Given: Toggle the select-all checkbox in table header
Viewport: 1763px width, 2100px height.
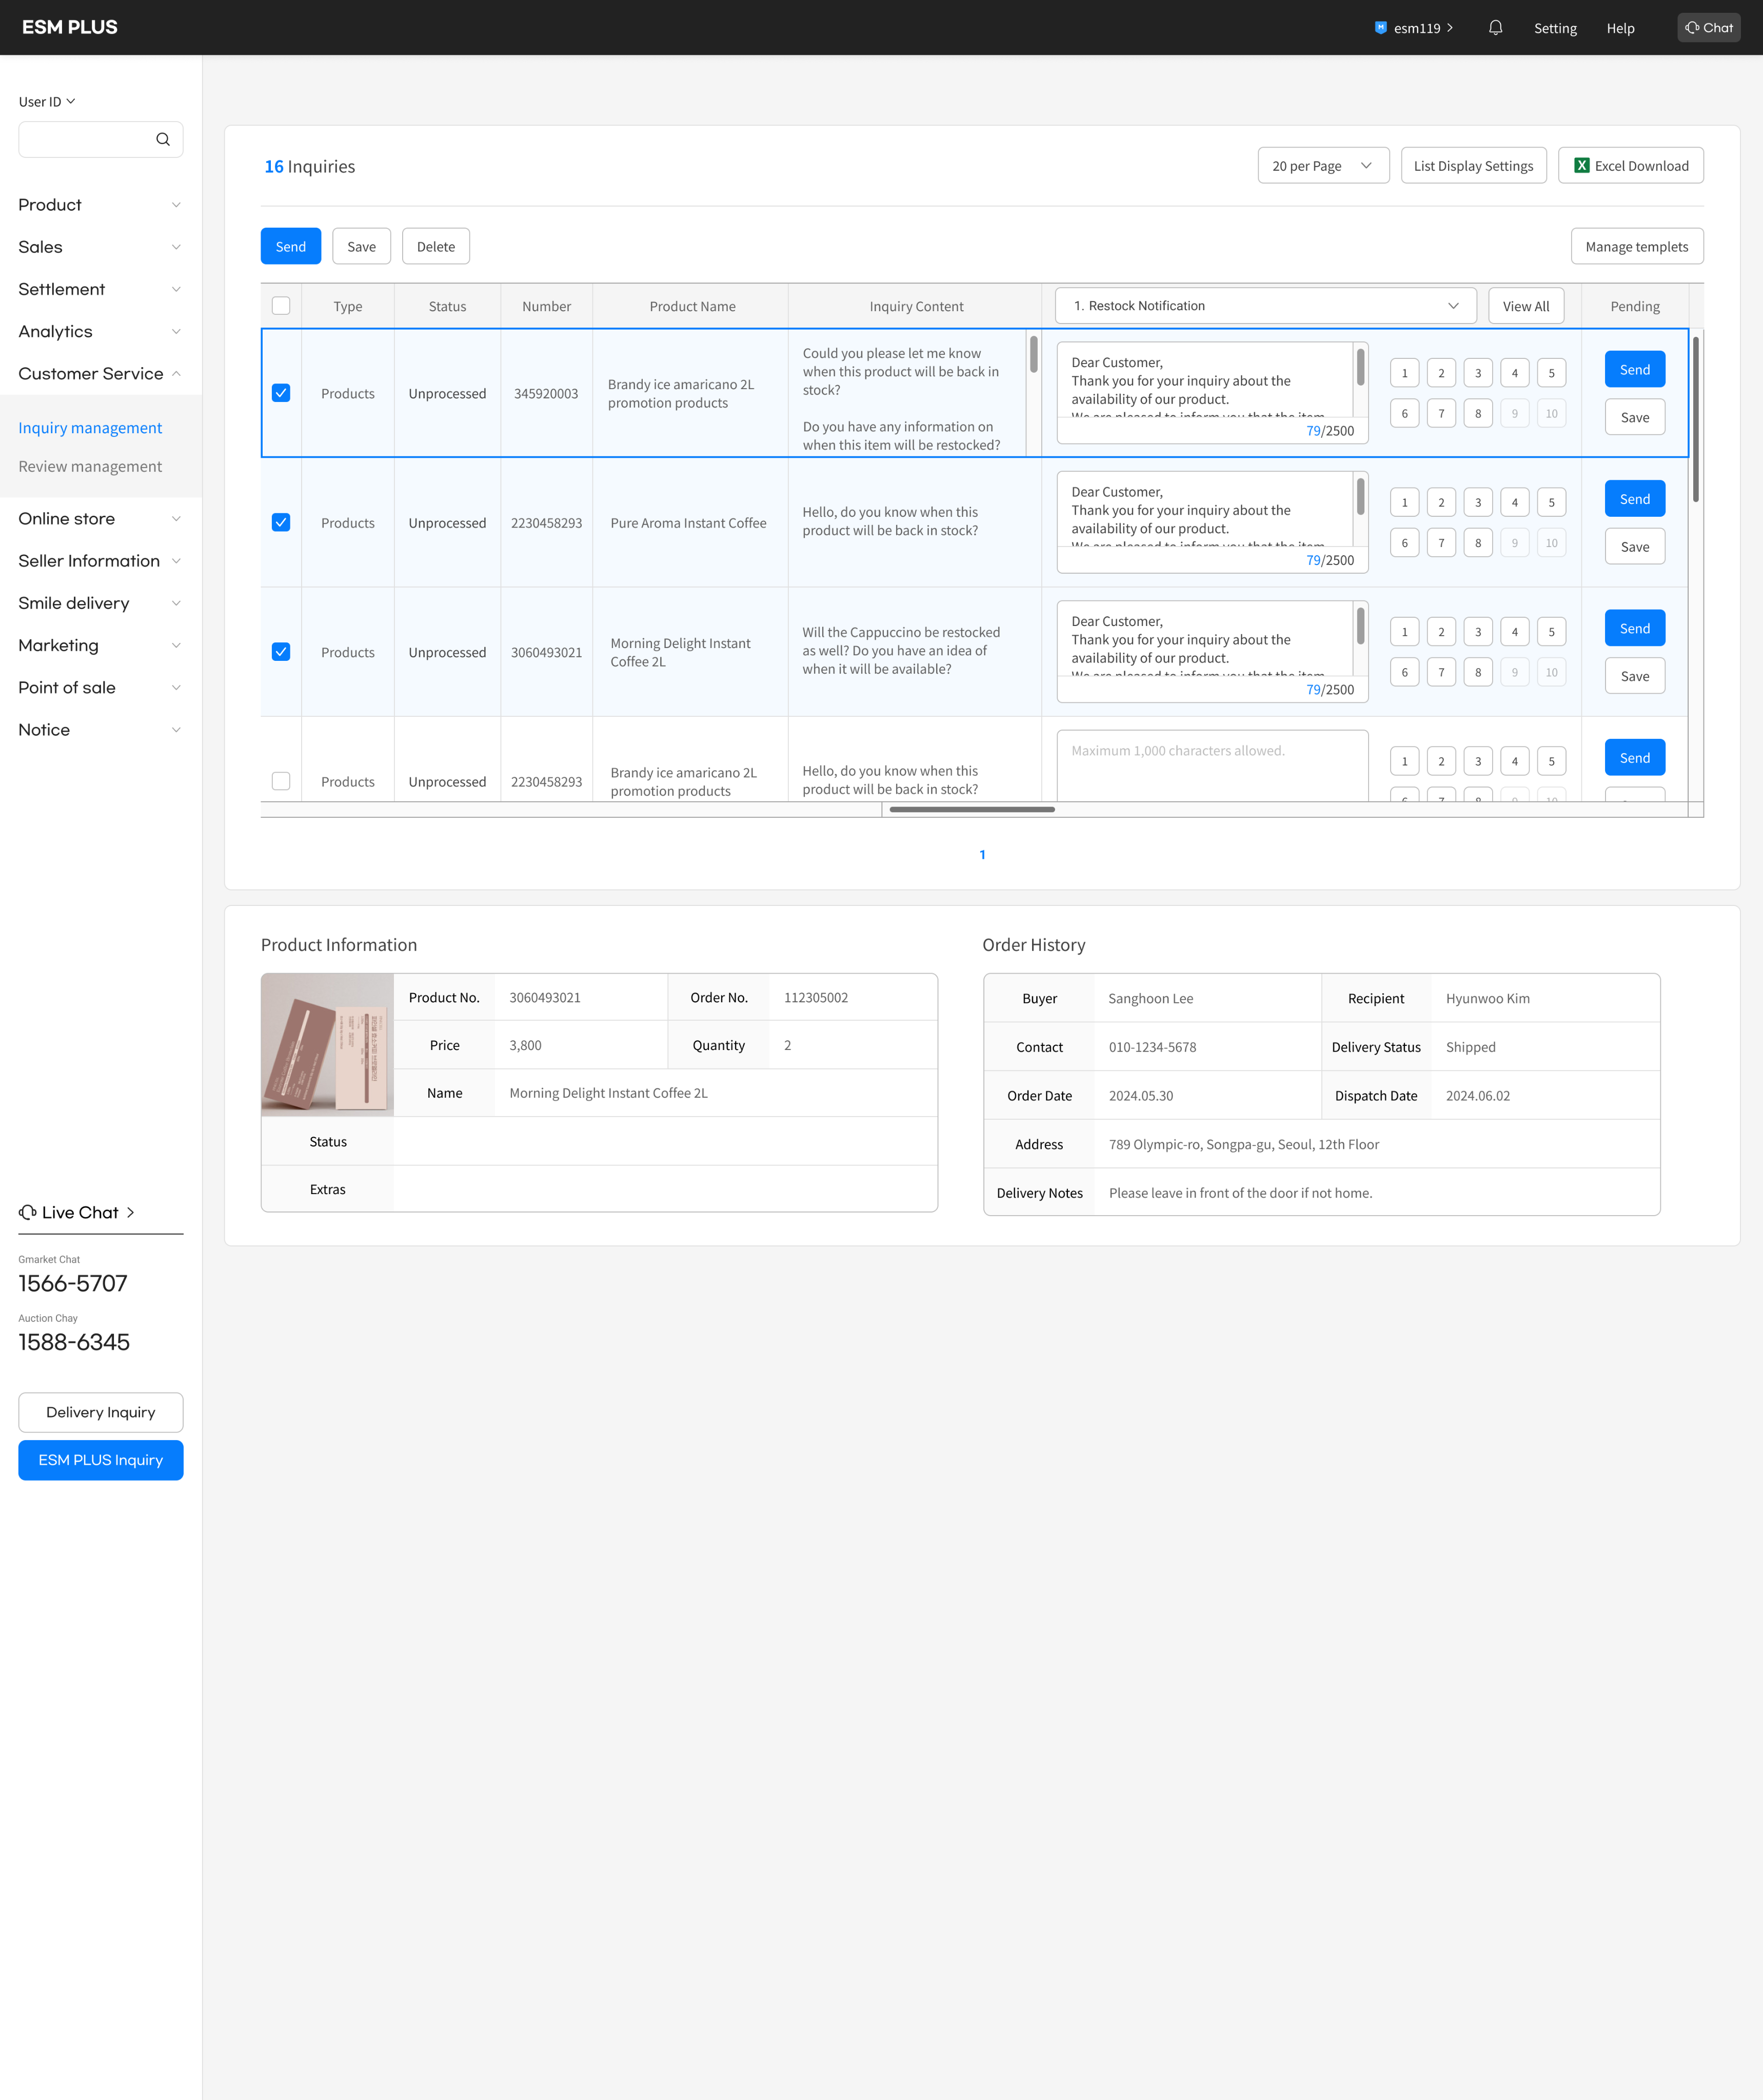Looking at the screenshot, I should pyautogui.click(x=281, y=306).
